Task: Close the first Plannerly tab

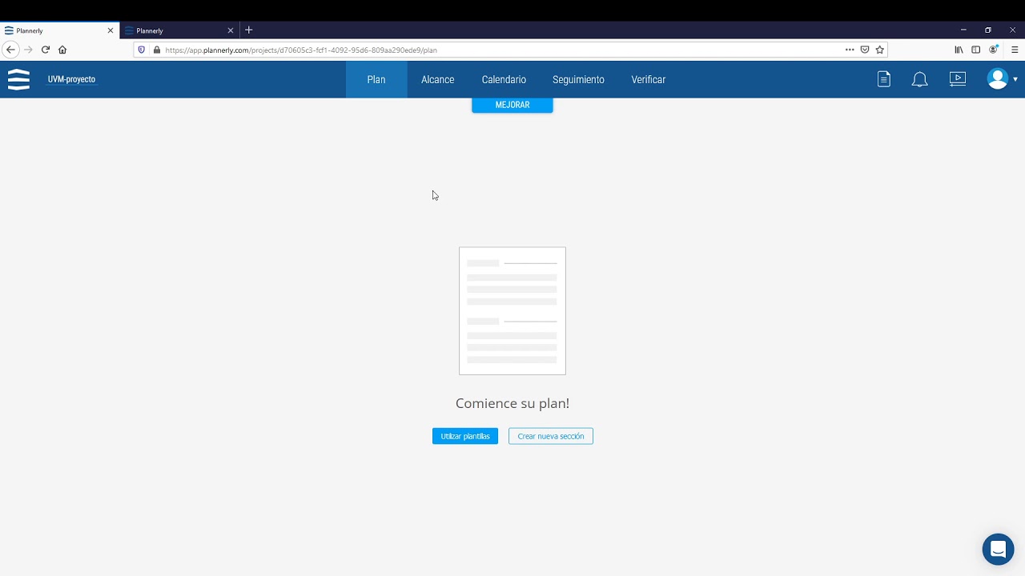Action: tap(111, 30)
